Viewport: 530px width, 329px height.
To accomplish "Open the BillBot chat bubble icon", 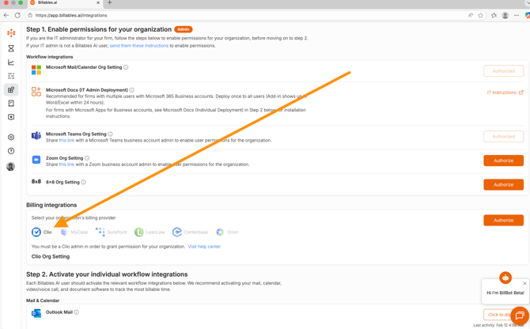I will click(x=519, y=316).
